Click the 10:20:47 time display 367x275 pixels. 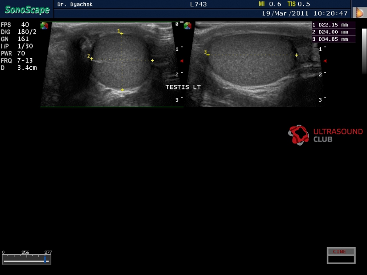pos(330,13)
